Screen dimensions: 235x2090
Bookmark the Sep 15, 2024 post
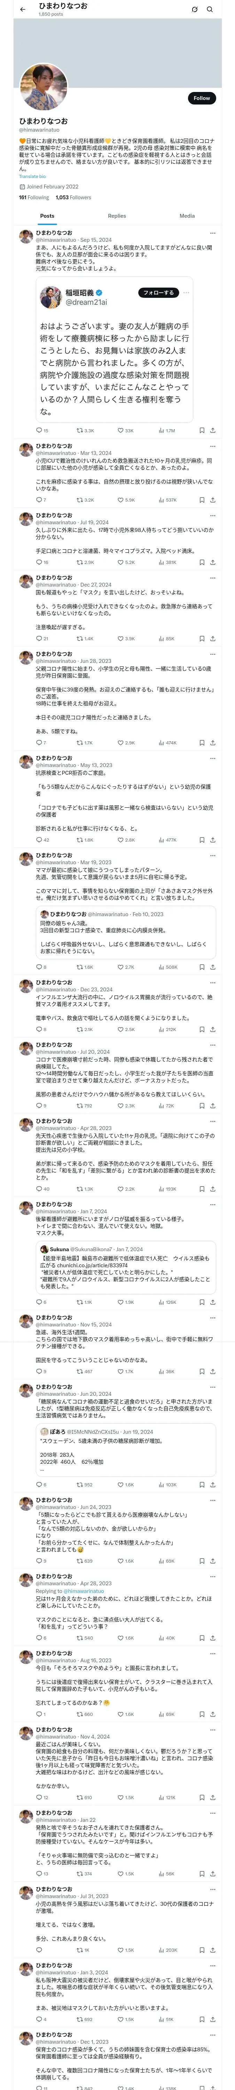tap(202, 431)
